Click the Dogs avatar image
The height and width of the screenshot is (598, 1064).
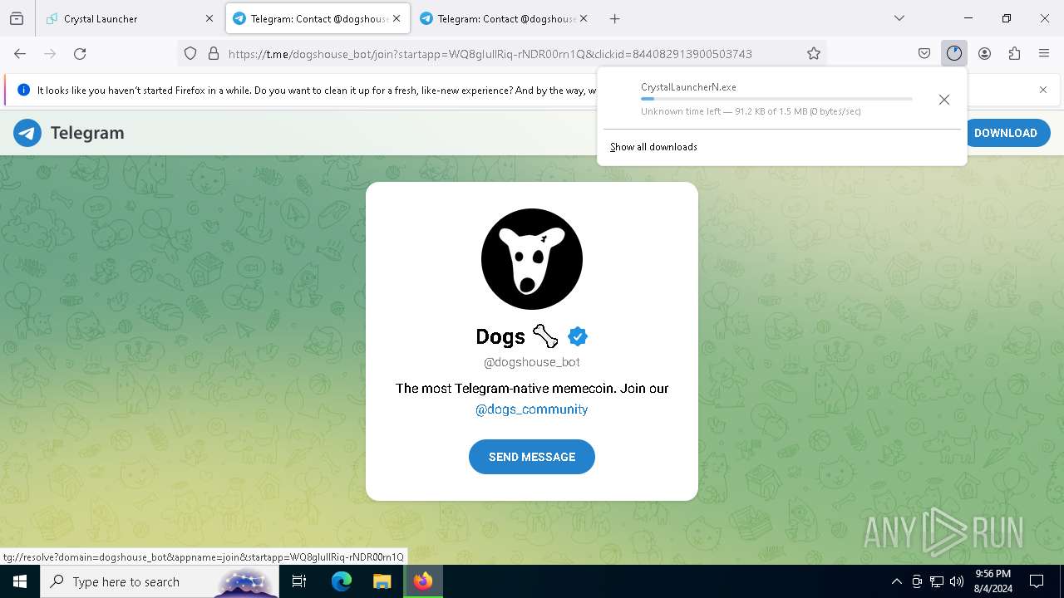pos(532,259)
